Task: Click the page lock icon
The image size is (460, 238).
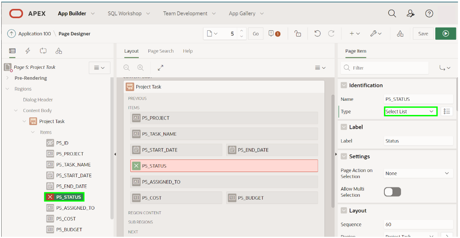Action: [x=298, y=34]
